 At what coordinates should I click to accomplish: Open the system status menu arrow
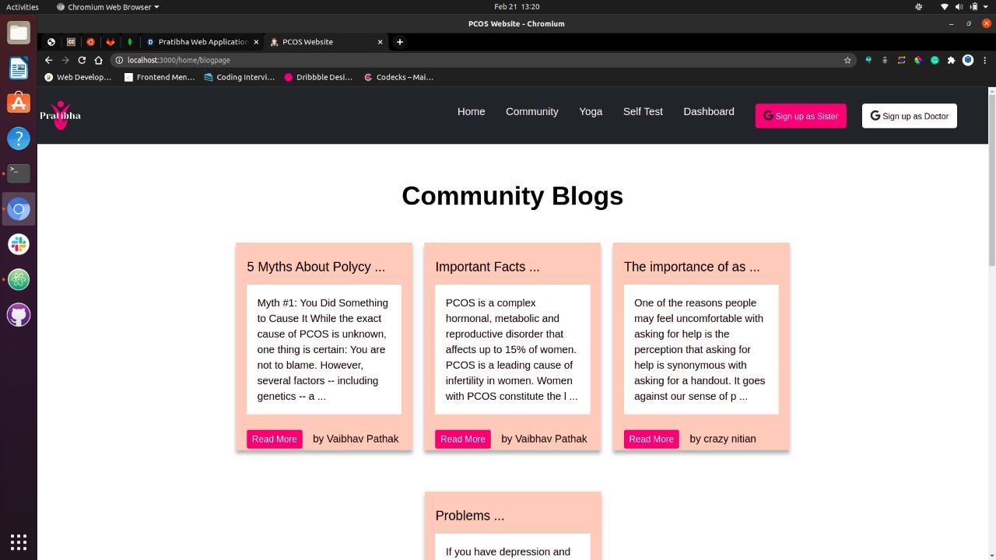(x=984, y=7)
